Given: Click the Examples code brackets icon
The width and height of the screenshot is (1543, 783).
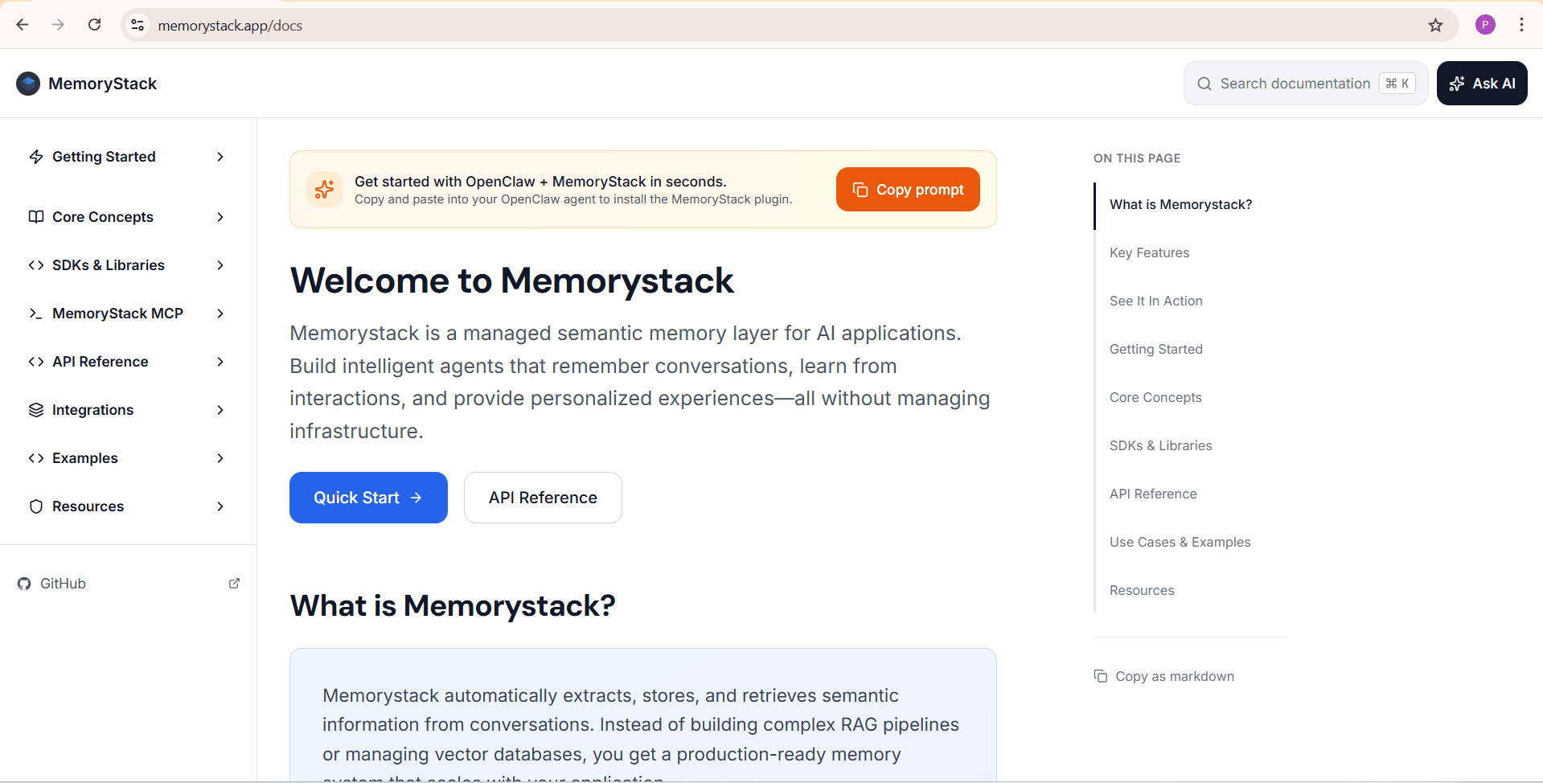Looking at the screenshot, I should tap(36, 458).
